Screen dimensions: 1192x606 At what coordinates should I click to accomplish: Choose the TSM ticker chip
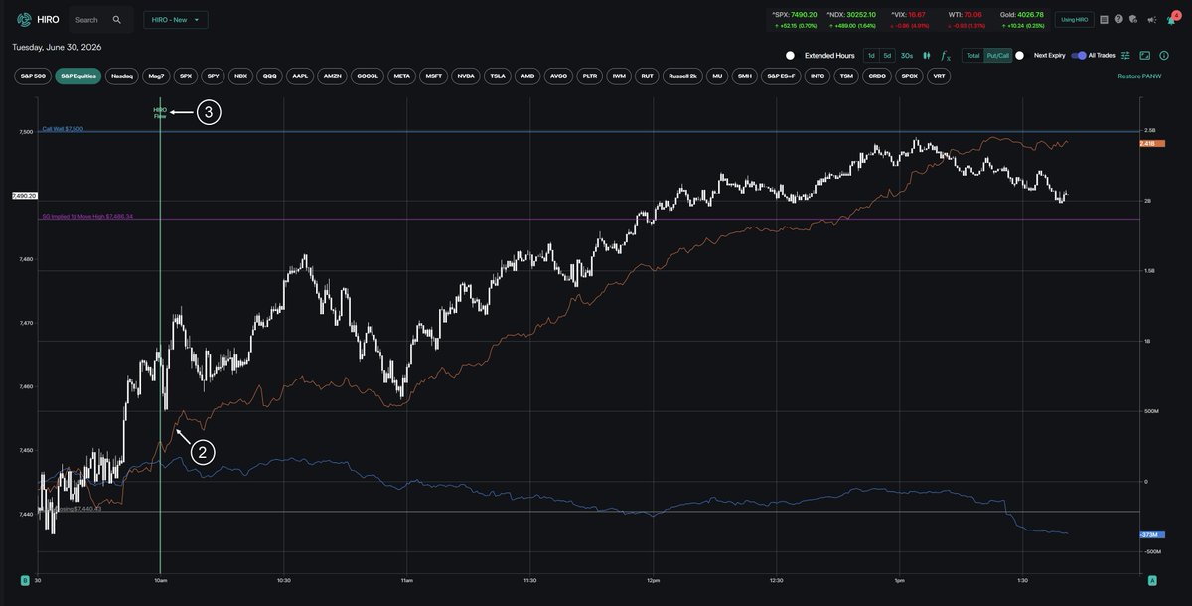click(x=846, y=76)
